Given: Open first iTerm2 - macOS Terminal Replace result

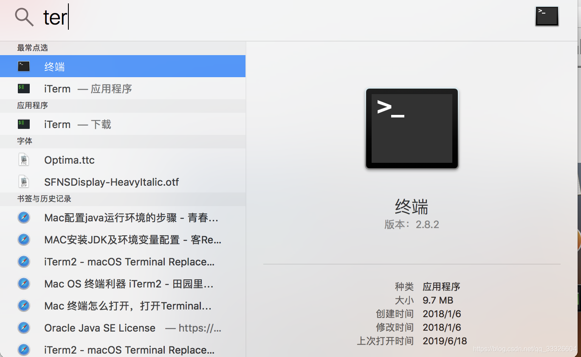Looking at the screenshot, I should pos(123,262).
